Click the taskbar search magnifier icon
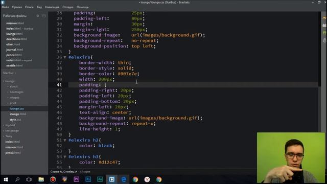This screenshot has width=327, height=184. coord(17,179)
